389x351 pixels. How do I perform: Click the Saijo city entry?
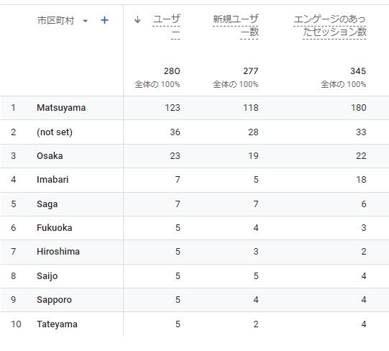pos(47,276)
